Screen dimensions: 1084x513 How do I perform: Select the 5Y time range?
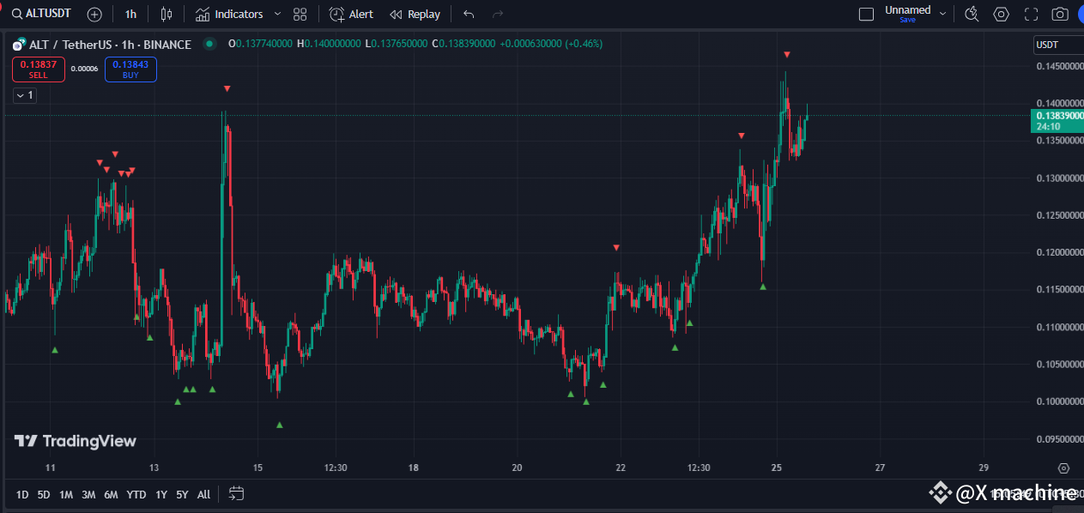pyautogui.click(x=182, y=494)
